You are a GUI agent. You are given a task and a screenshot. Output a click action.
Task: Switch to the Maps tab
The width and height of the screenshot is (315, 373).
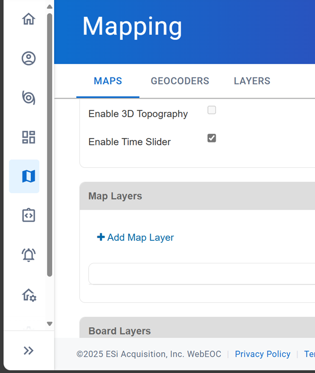coord(108,81)
